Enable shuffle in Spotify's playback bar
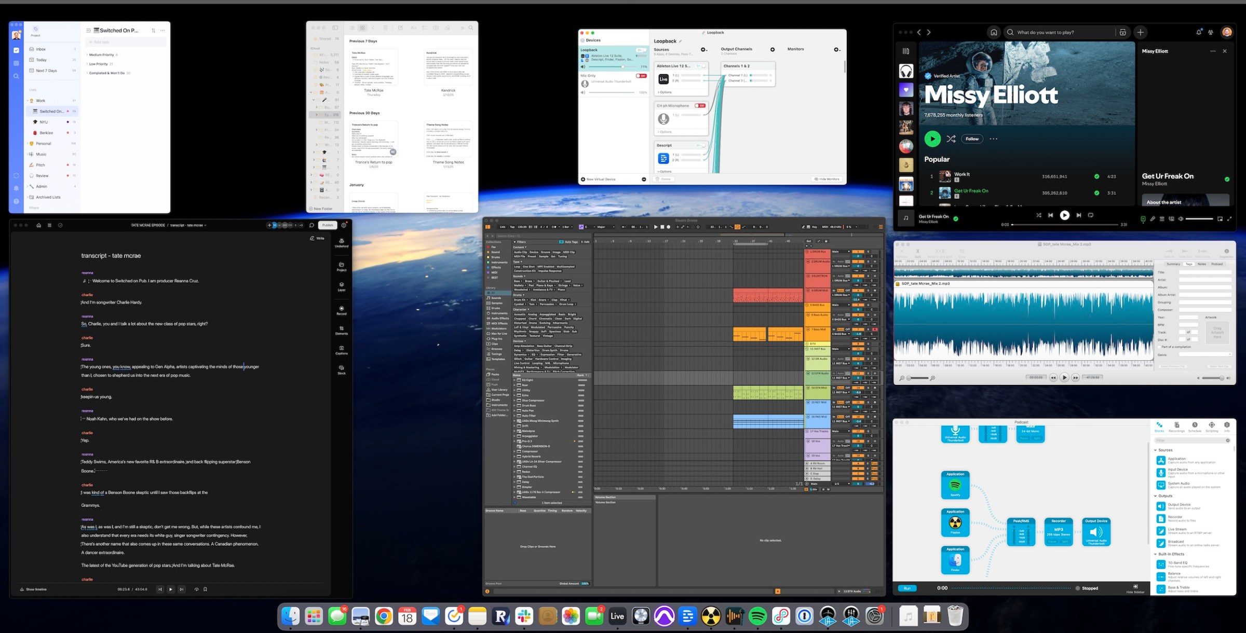The image size is (1246, 633). 1039,215
